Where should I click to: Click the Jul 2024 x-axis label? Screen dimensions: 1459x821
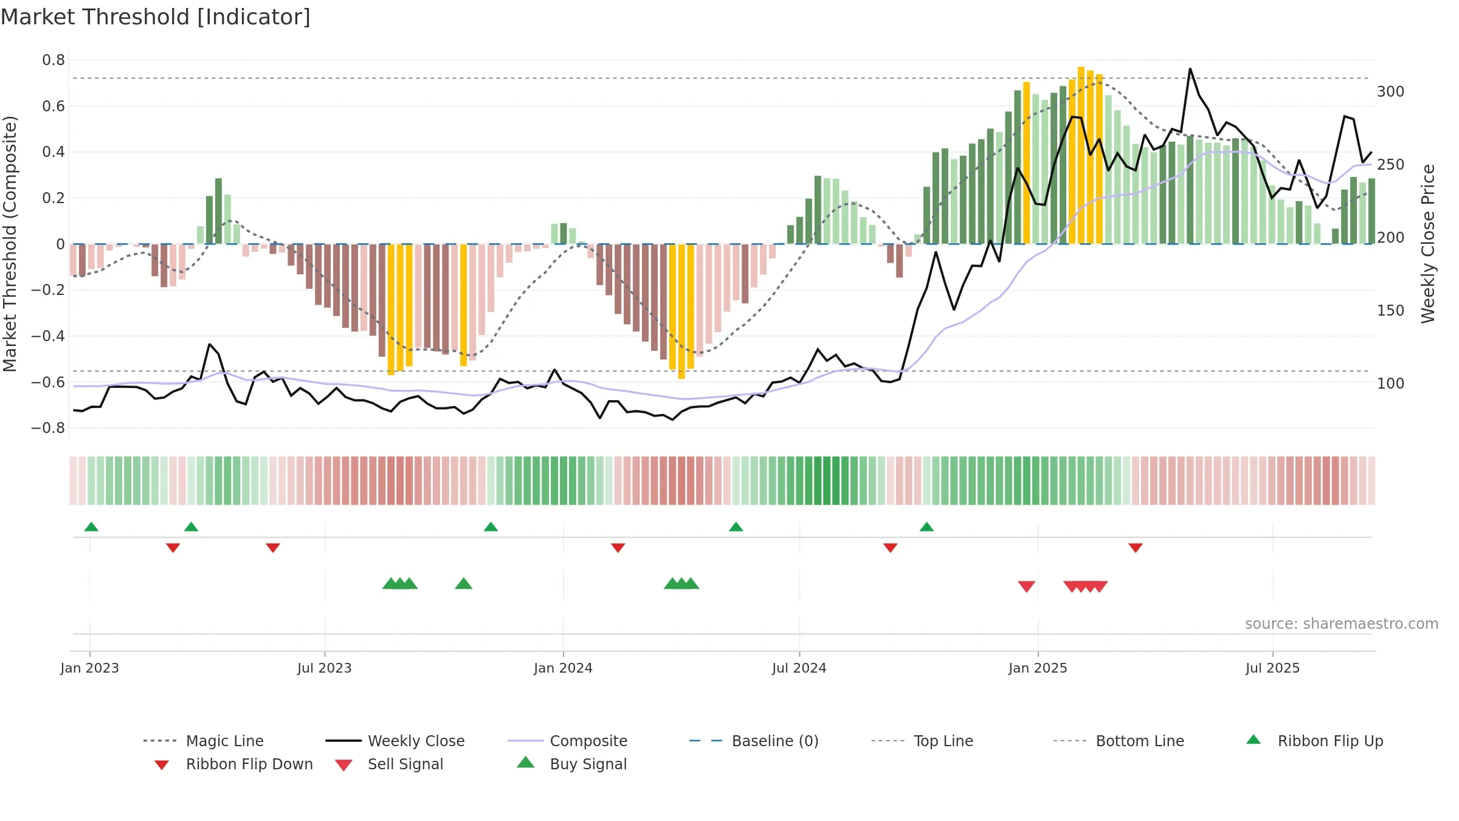[x=799, y=668]
